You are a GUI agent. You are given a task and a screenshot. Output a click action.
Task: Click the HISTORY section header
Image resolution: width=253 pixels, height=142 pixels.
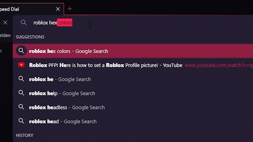click(25, 135)
